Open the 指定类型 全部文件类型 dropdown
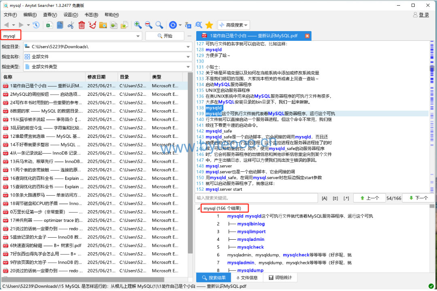Image resolution: width=437 pixels, height=291 pixels. pos(188,67)
